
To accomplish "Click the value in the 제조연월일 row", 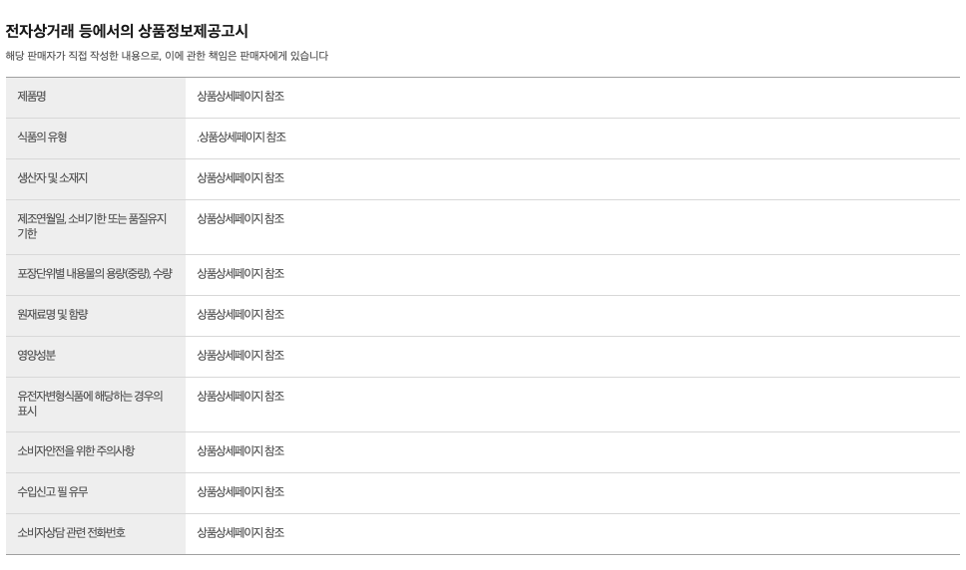I will click(x=241, y=219).
